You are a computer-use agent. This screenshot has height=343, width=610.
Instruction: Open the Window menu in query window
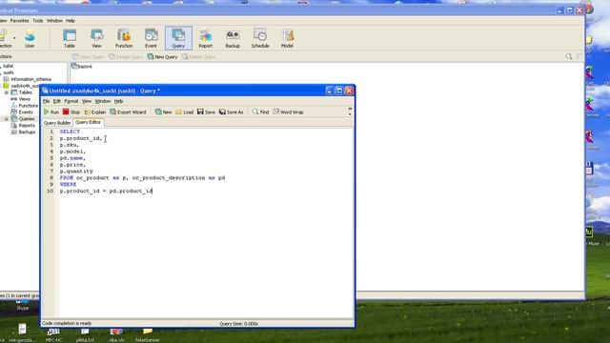click(103, 101)
